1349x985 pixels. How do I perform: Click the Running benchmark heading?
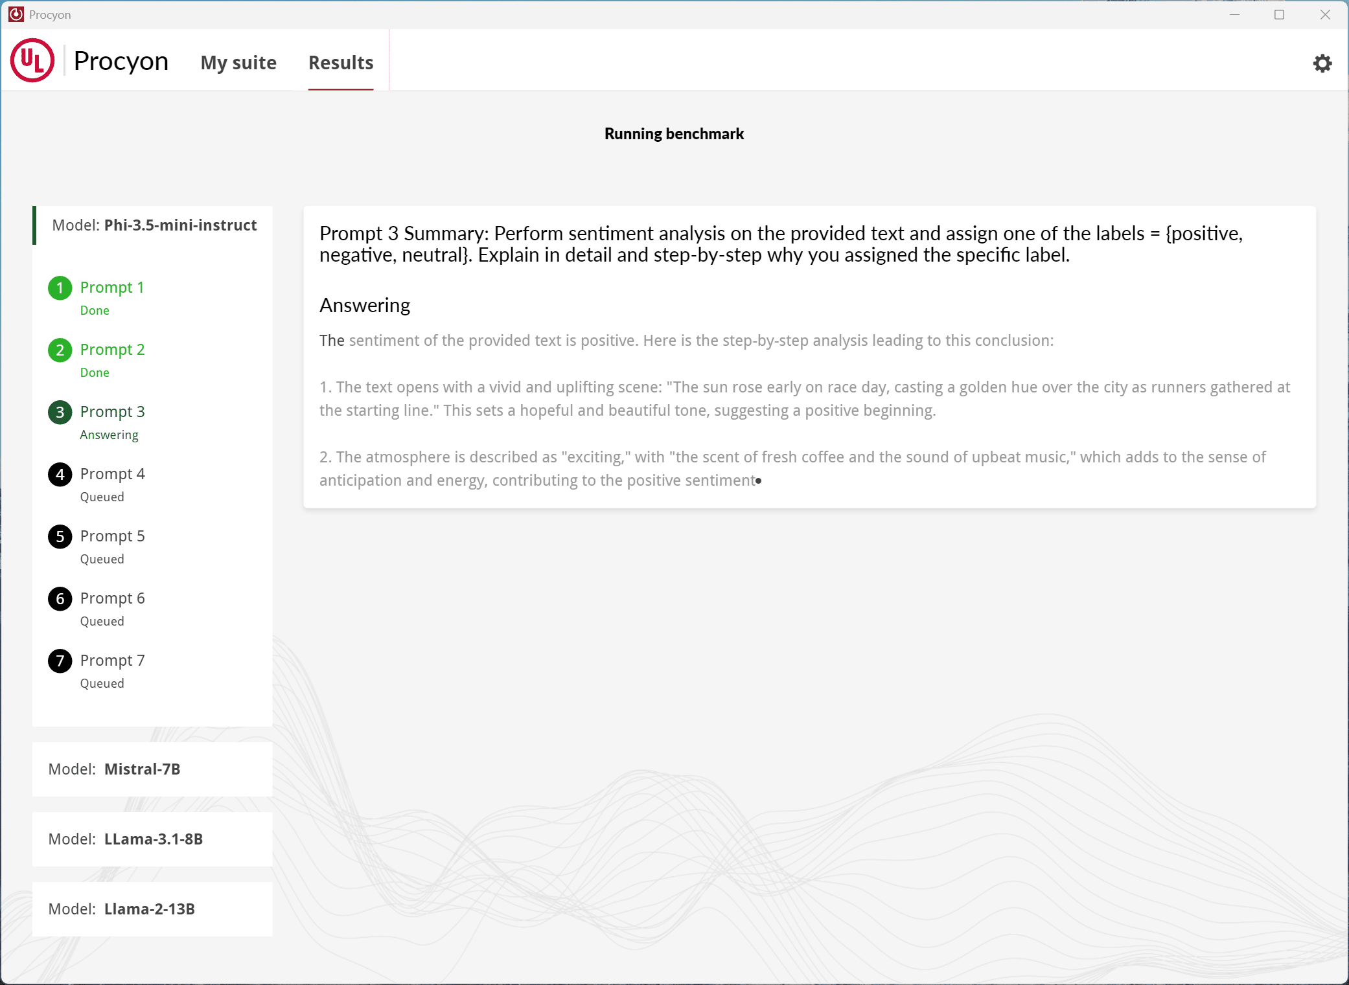pyautogui.click(x=674, y=134)
